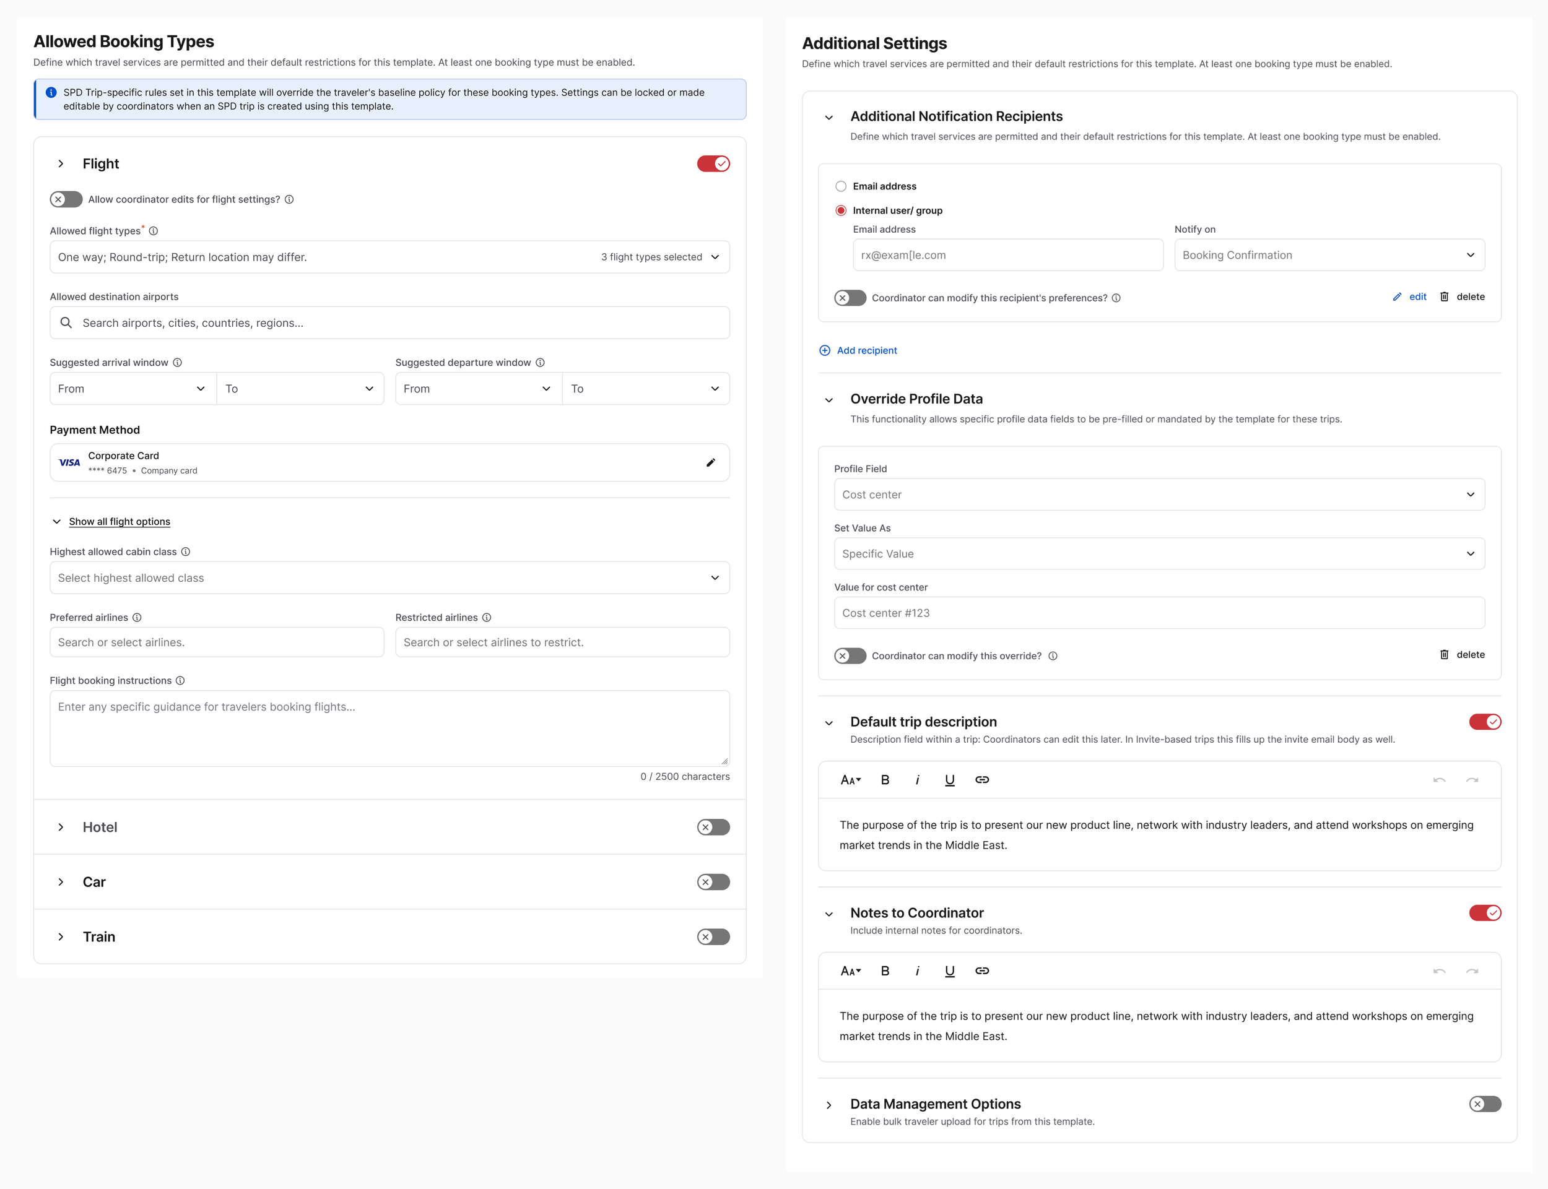Screen dimensions: 1548x1189
Task: Click Show all flight options link
Action: tap(120, 522)
